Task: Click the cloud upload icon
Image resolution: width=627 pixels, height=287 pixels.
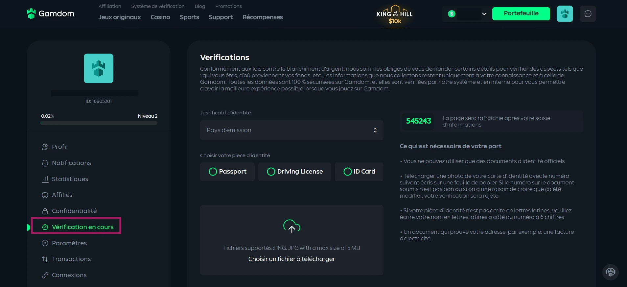Action: click(292, 227)
